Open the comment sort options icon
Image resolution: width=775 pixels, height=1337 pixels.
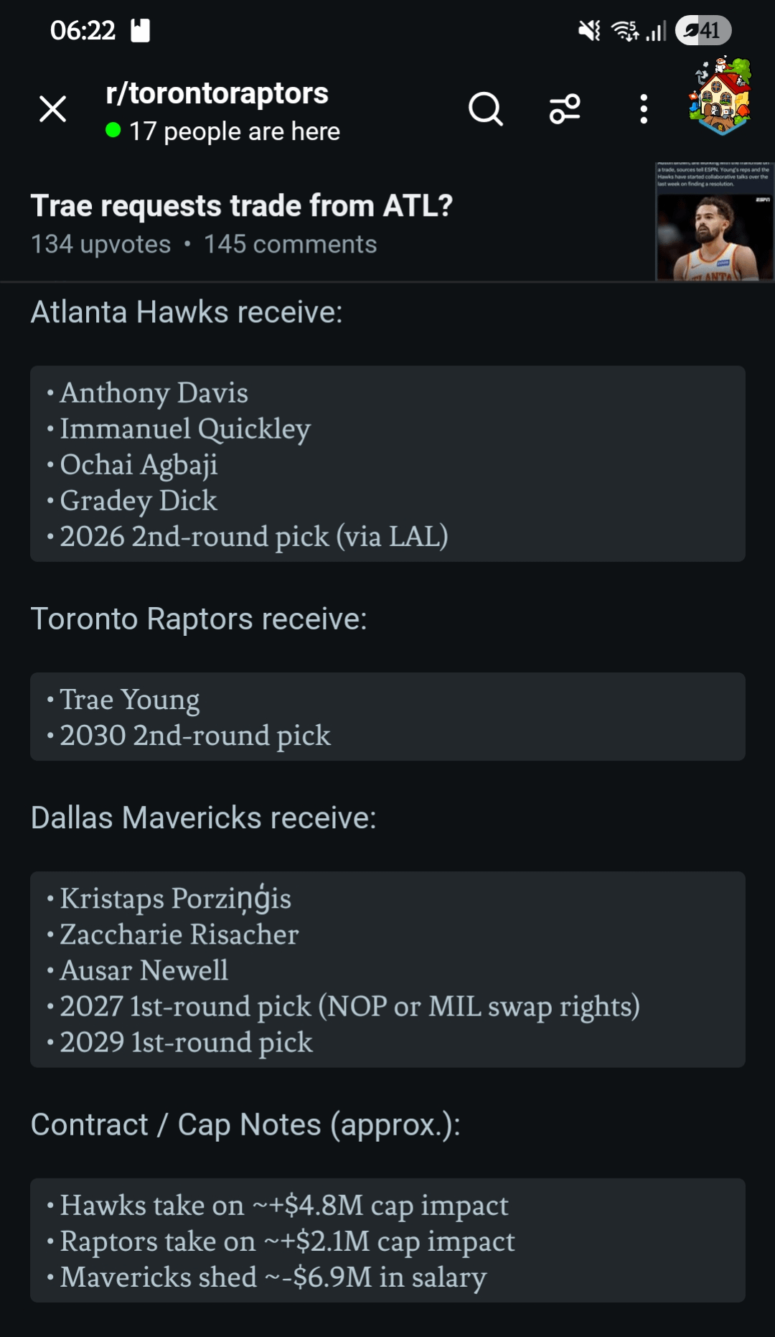coord(565,109)
